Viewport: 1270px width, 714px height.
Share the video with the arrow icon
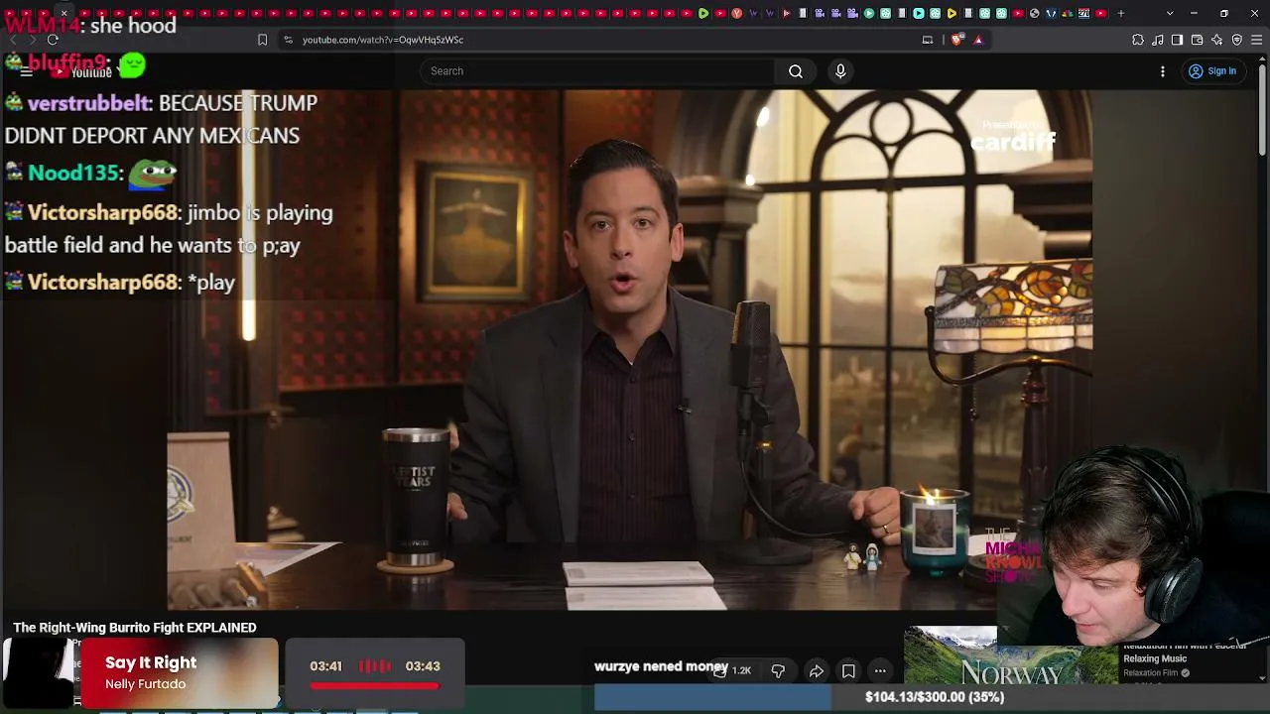tap(816, 671)
